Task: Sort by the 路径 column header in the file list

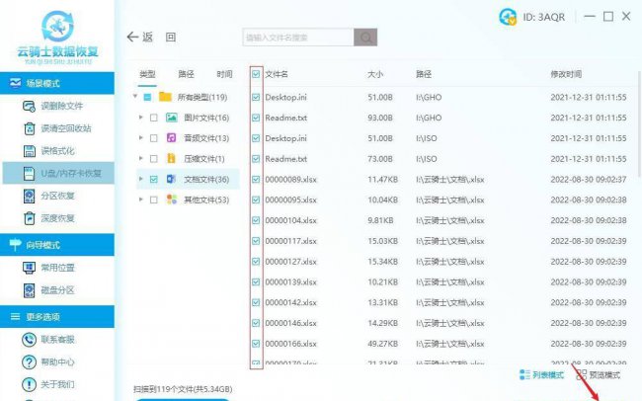Action: (424, 74)
